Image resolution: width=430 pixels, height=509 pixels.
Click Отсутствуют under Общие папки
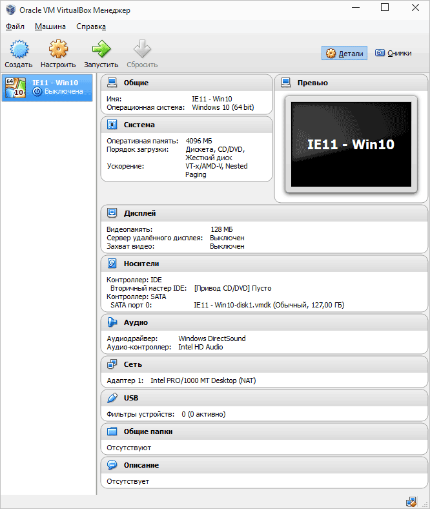[129, 448]
